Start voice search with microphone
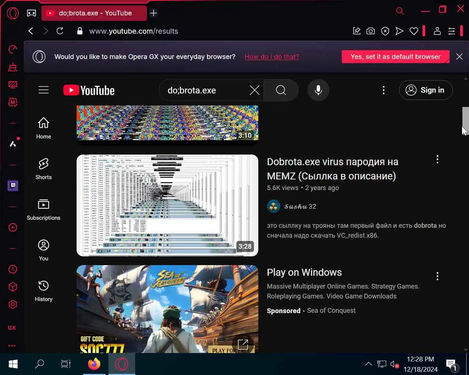469x375 pixels. [x=318, y=90]
